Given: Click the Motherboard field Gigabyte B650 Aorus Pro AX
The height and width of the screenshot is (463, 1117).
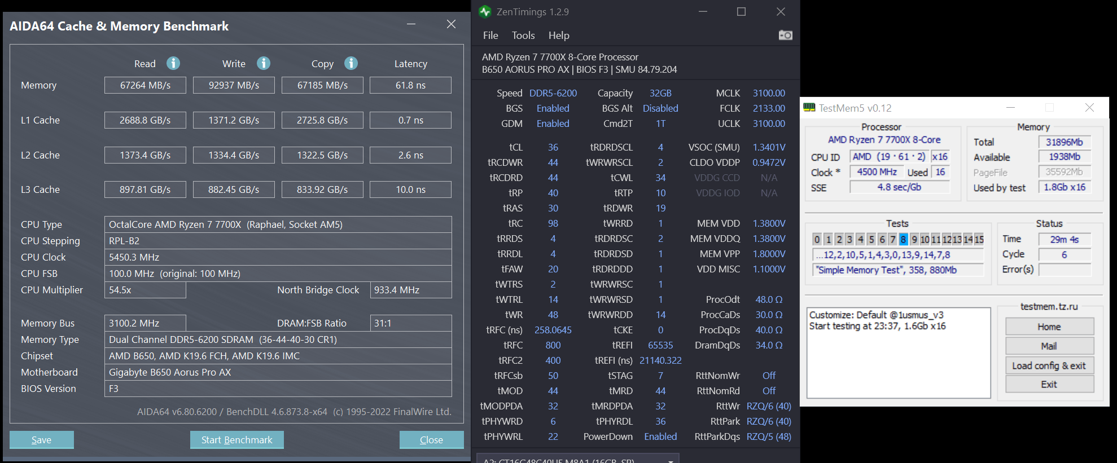Looking at the screenshot, I should point(278,372).
